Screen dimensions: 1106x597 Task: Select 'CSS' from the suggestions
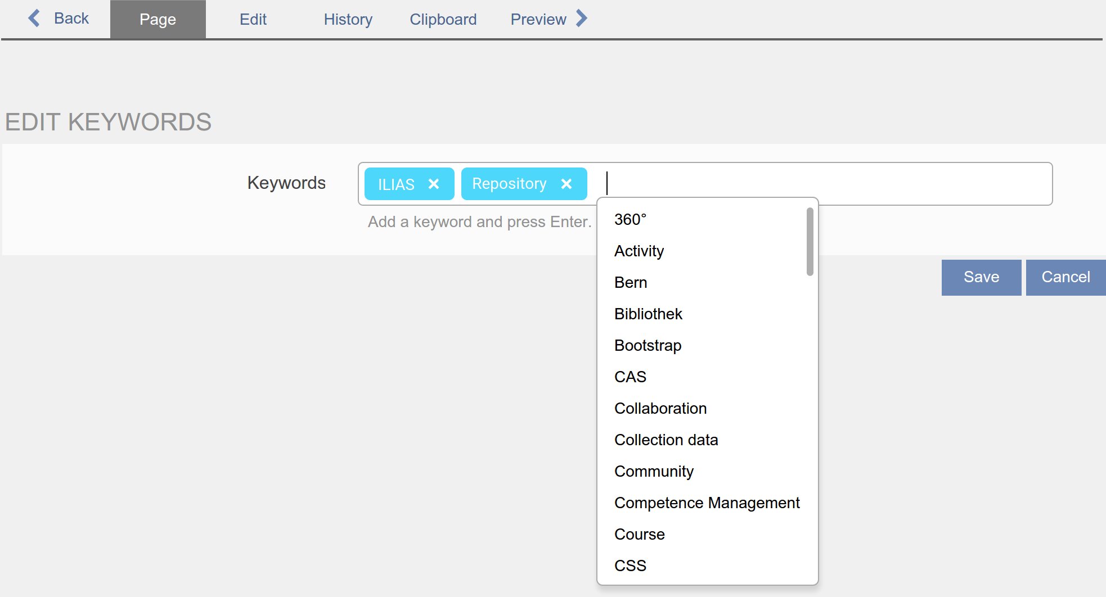pyautogui.click(x=630, y=566)
